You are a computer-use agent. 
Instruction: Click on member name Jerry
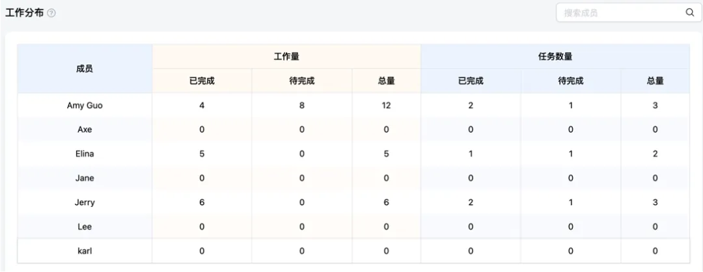tap(85, 202)
